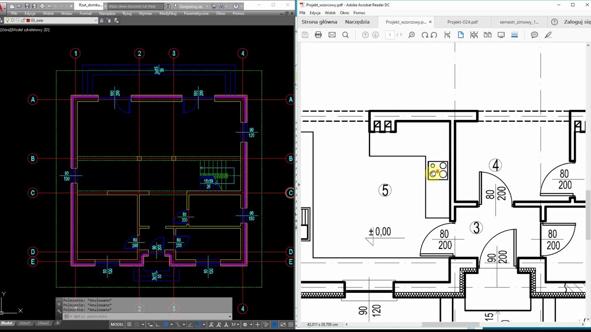Viewport: 591px width, 332px height.
Task: Save the drawing with the floppy disk icon
Action: click(27, 6)
